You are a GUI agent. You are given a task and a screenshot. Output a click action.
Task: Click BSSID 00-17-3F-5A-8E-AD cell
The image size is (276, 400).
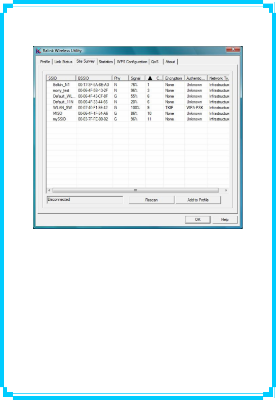(94, 85)
